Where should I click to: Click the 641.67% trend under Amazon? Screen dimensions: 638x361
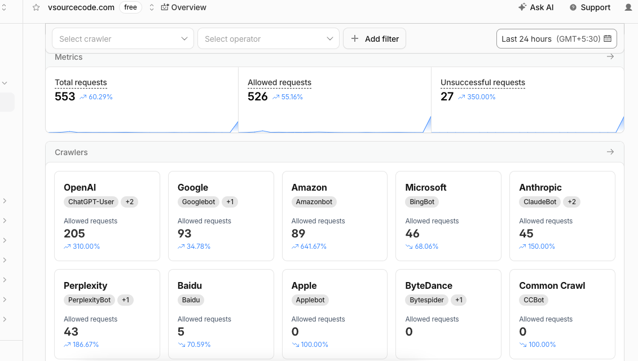309,246
